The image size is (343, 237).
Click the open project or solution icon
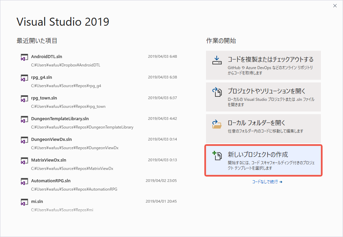217,92
